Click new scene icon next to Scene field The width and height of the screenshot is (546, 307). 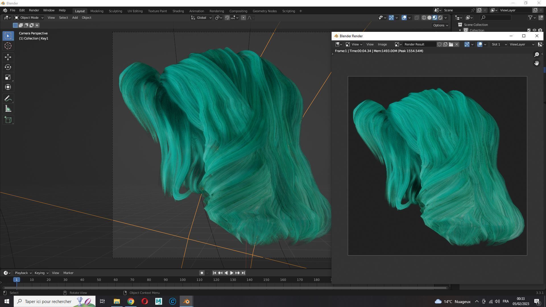(x=479, y=10)
